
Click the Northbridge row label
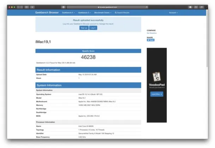pyautogui.click(x=41, y=109)
